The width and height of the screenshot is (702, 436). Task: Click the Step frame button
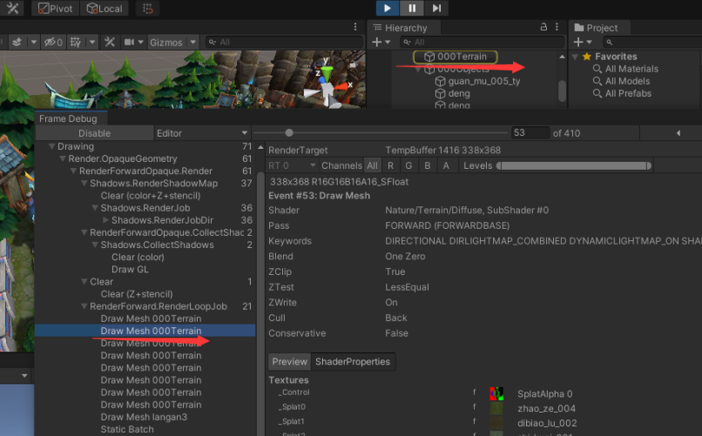pos(436,8)
